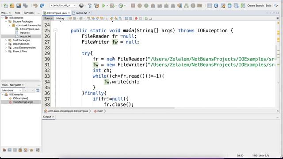Select output.txt in project tree
283x159 pixels.
coord(25,36)
